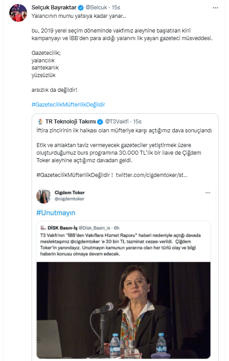This screenshot has height=361, width=229.
Task: Open the Cigdem Toker display name
Action: tap(70, 193)
